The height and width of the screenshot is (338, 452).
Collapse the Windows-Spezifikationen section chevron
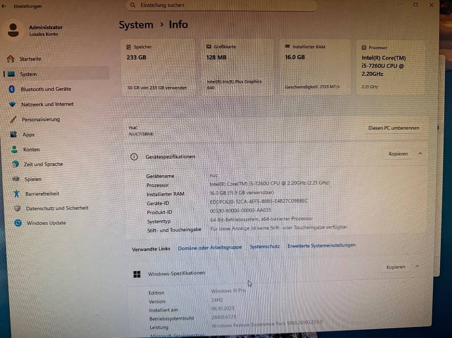417,266
